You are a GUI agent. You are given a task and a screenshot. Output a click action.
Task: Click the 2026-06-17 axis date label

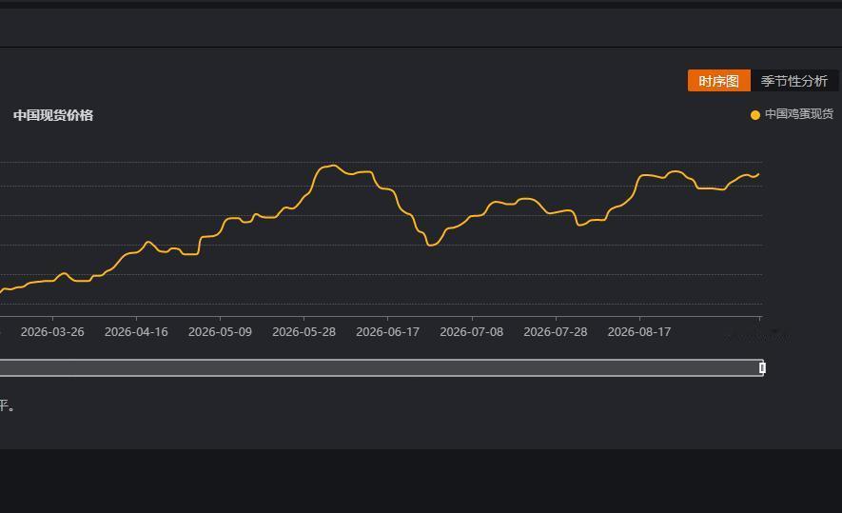coord(388,332)
